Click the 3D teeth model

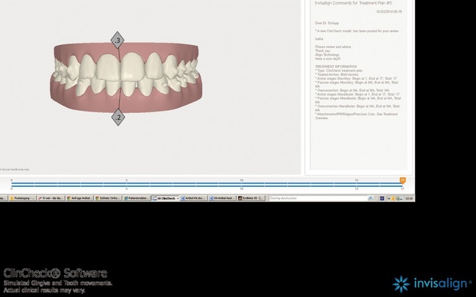click(126, 79)
